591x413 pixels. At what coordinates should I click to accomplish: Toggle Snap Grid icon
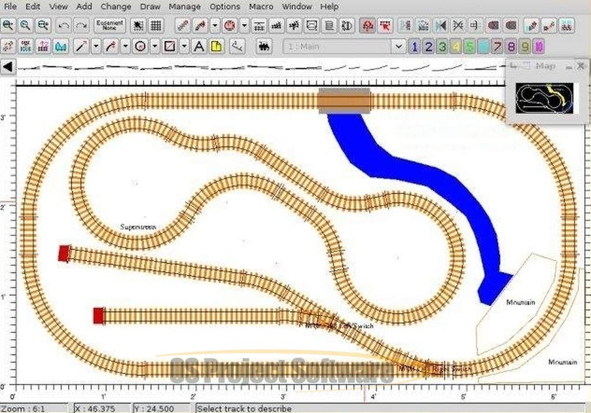(x=139, y=25)
